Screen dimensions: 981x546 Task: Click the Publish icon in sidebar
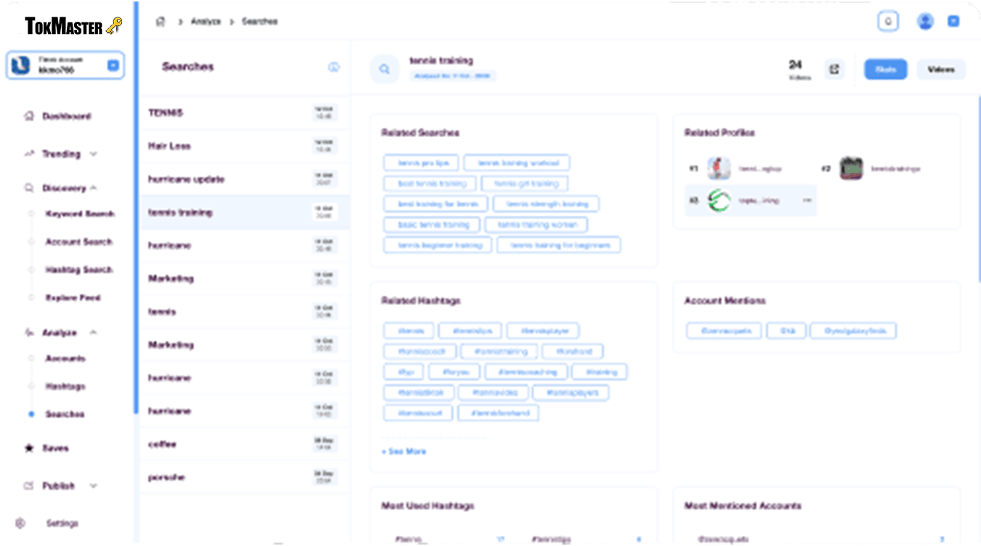29,486
